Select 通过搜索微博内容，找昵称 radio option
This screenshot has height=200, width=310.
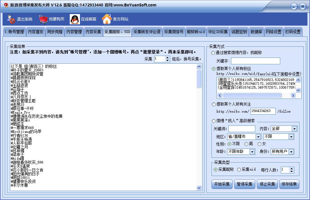[x=213, y=53]
